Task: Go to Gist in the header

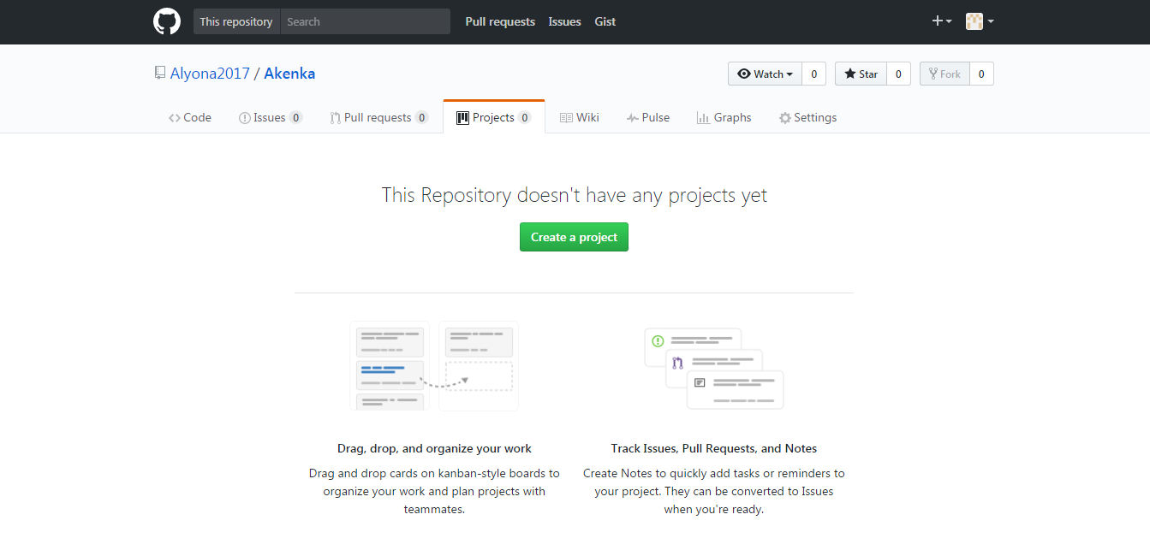Action: (605, 21)
